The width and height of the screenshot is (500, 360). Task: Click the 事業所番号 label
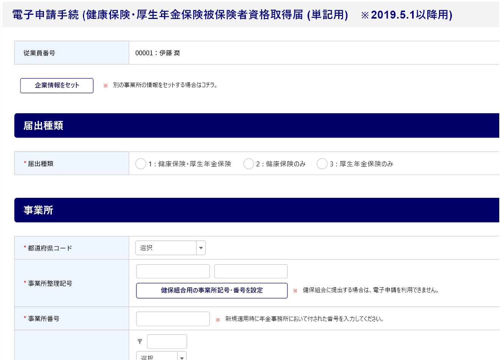(44, 319)
